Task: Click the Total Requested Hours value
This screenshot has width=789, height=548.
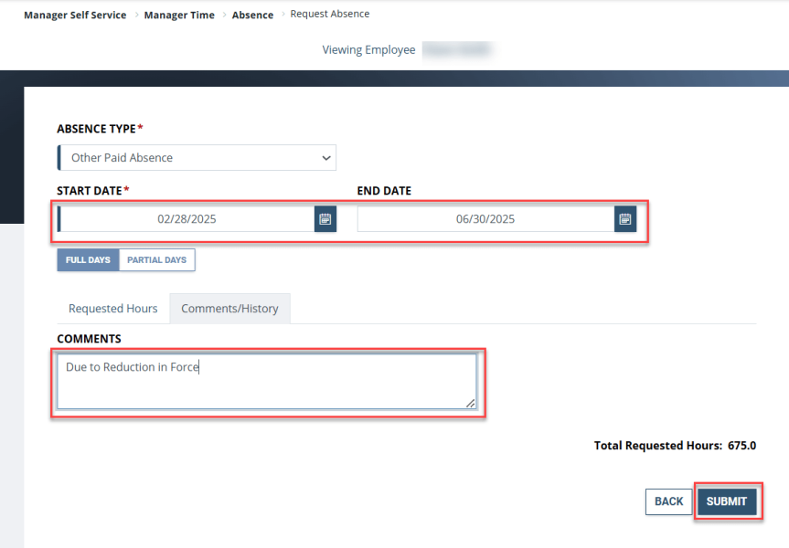Action: 741,446
